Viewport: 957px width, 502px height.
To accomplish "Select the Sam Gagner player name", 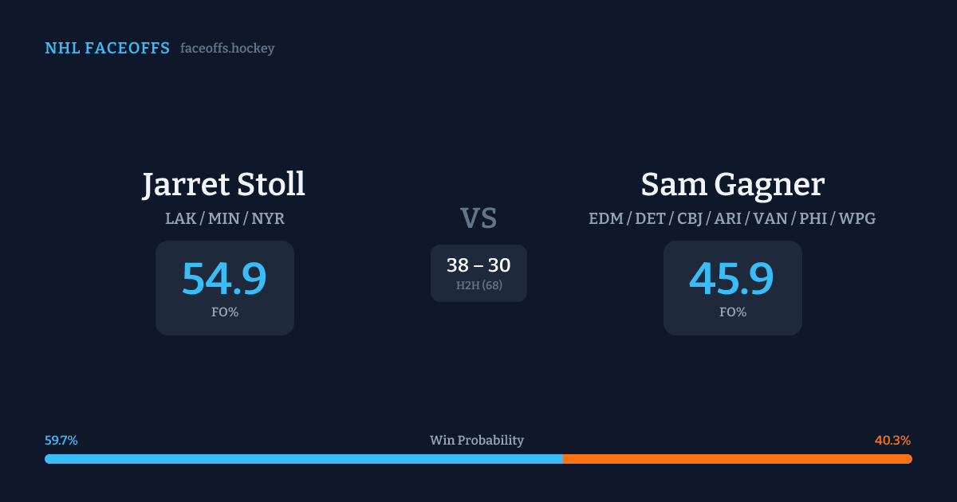I will (x=732, y=185).
